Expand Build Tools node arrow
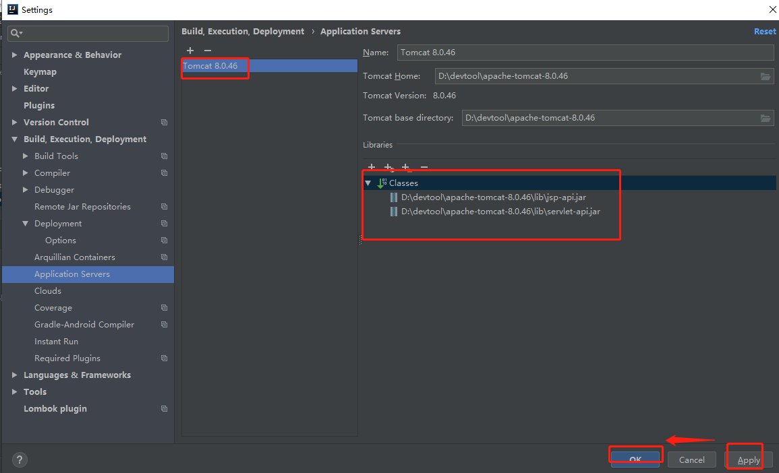The image size is (779, 473). [26, 156]
